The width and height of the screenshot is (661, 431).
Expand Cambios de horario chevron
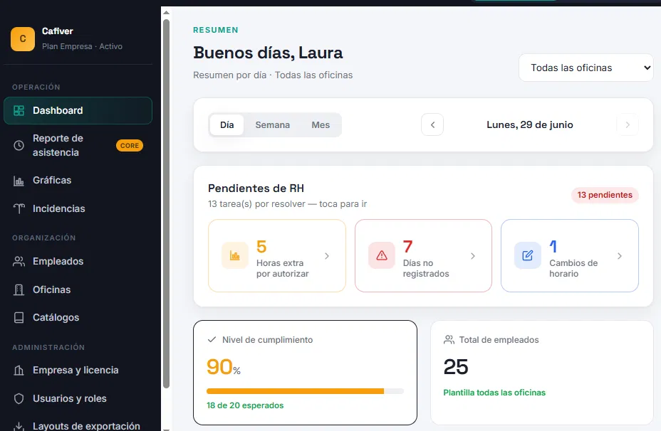[x=619, y=256]
